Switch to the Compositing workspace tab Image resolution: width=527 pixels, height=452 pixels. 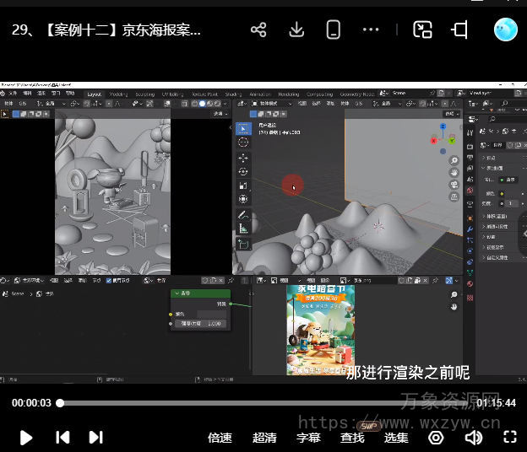pyautogui.click(x=319, y=94)
